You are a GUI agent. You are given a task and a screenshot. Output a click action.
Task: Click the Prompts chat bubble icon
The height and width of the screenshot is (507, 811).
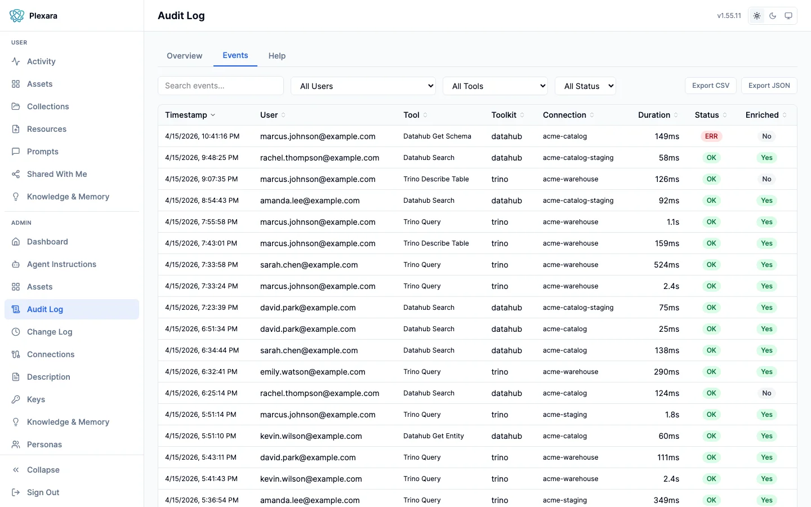pos(16,152)
